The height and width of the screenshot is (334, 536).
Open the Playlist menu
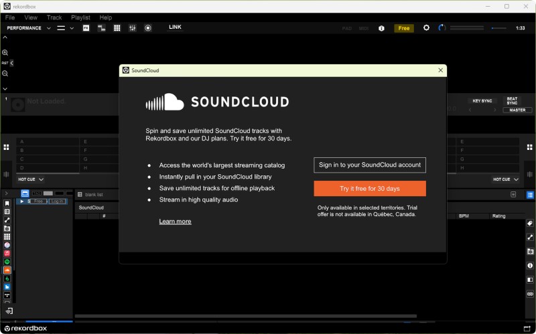pos(80,17)
